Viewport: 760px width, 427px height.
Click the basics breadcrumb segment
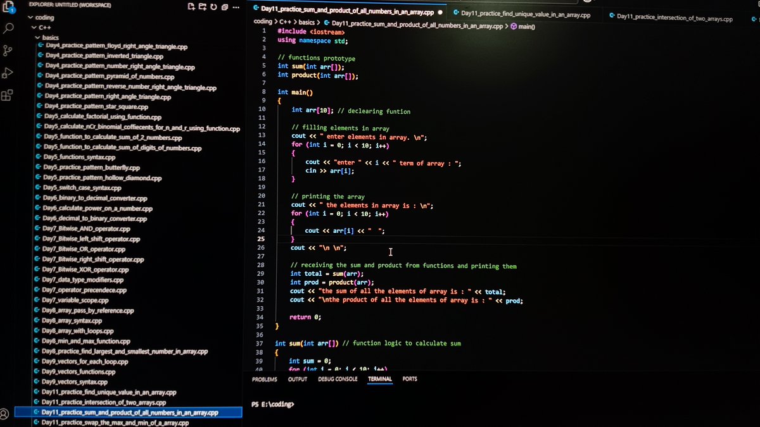[307, 23]
